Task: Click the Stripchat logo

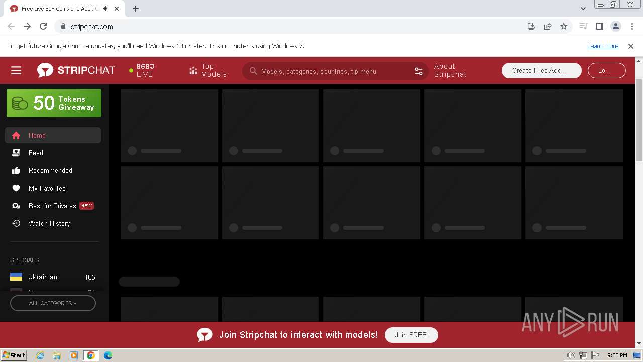Action: click(x=76, y=70)
